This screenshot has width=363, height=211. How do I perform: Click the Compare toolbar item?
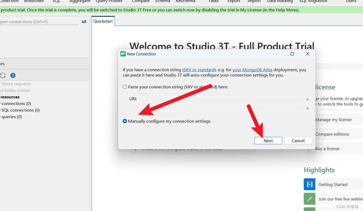point(141,1)
